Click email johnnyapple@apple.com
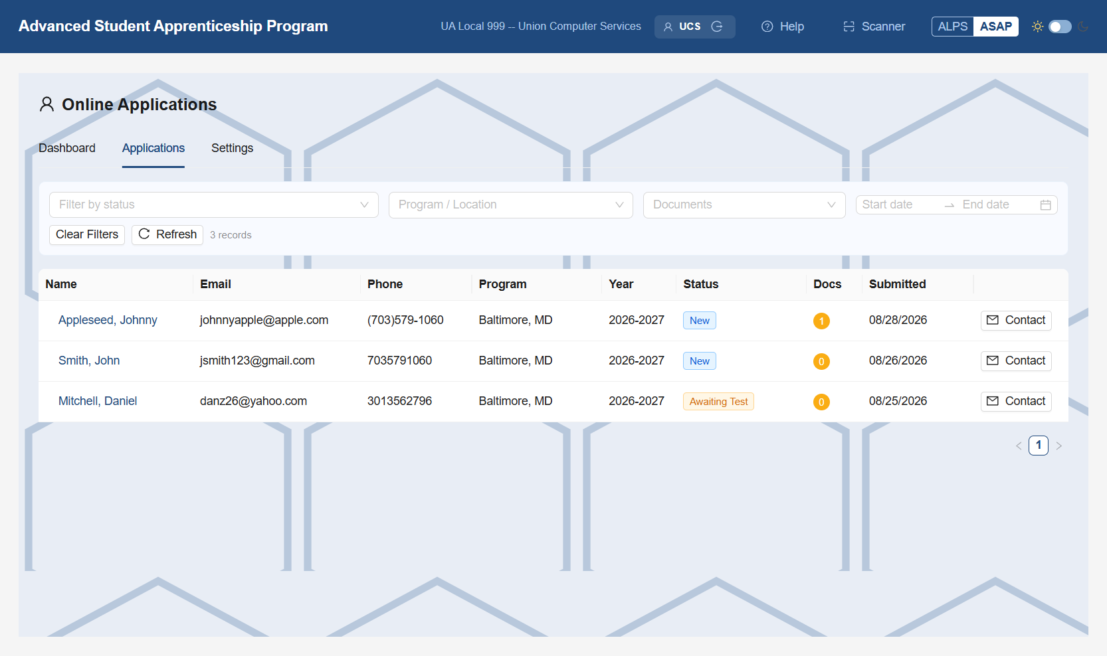Viewport: 1107px width, 656px height. point(264,320)
